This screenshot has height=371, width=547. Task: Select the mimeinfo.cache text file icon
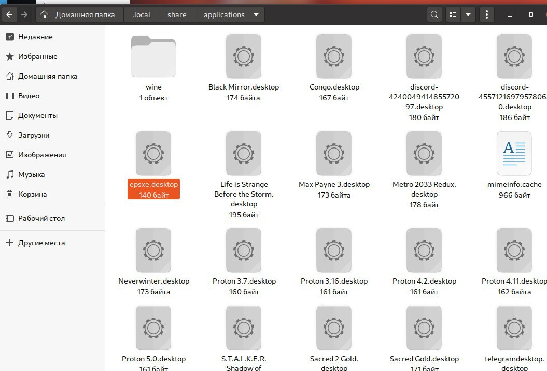(514, 154)
